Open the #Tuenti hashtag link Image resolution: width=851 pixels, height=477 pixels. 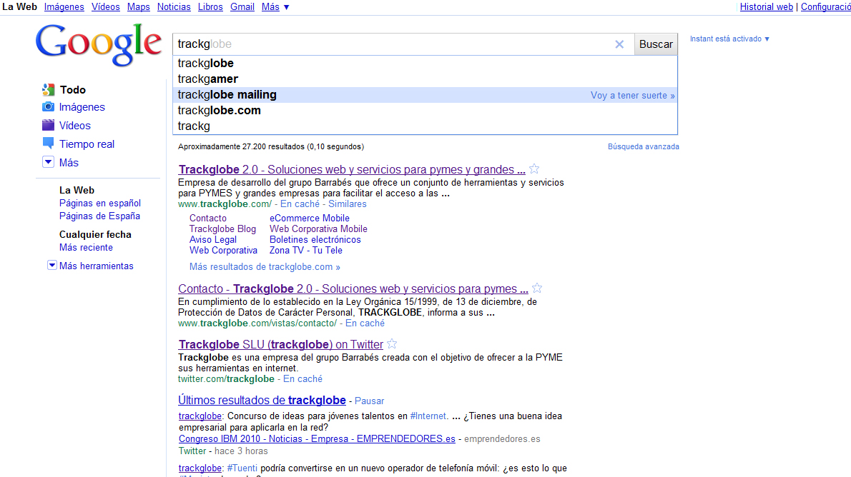[x=242, y=468]
